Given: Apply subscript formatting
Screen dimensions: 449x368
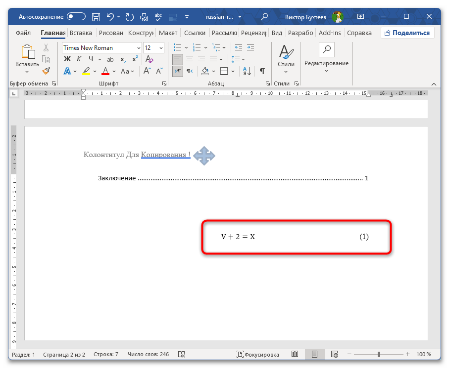Looking at the screenshot, I should 123,59.
